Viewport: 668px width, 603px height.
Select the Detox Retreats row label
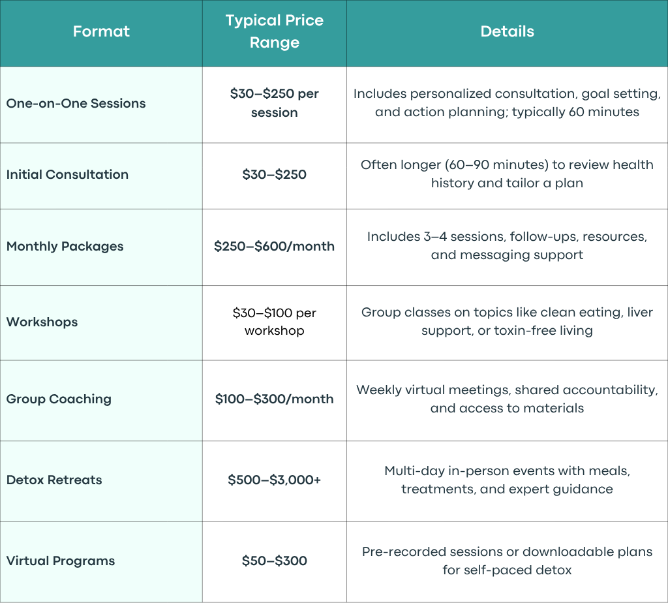54,480
